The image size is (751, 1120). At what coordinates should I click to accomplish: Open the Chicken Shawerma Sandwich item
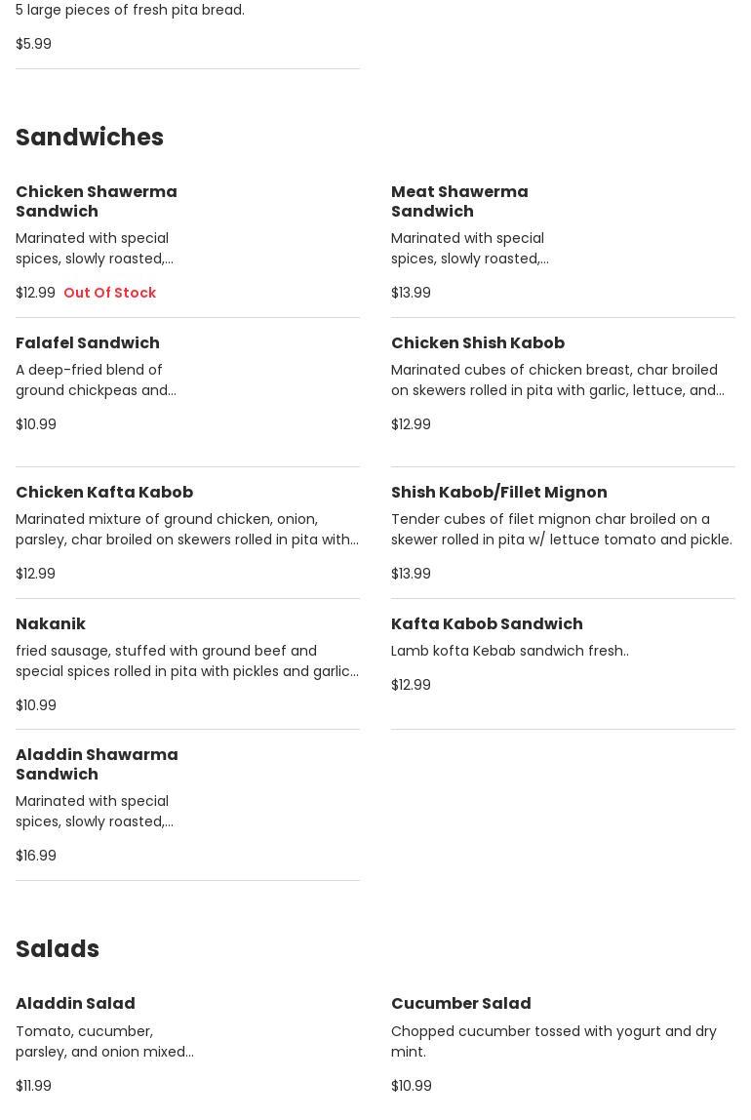97,201
